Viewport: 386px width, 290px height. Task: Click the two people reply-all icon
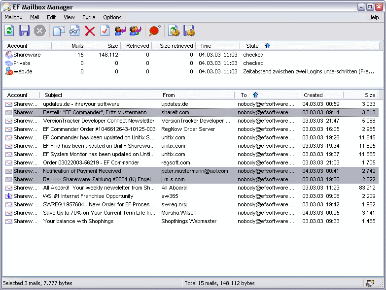(x=136, y=31)
